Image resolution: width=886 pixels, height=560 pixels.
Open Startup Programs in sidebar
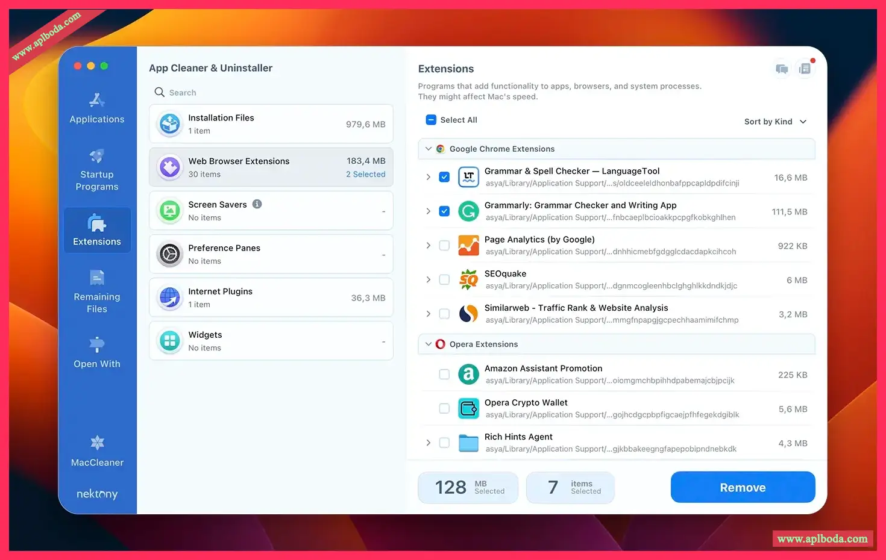[x=96, y=170]
